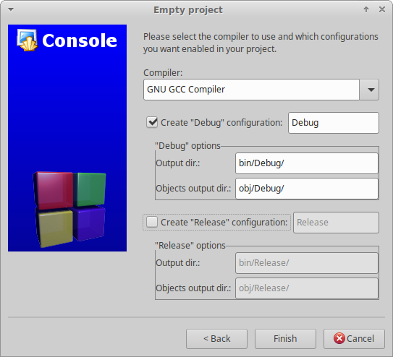393x357 pixels.
Task: Close the Empty project dialog
Action: click(x=382, y=9)
